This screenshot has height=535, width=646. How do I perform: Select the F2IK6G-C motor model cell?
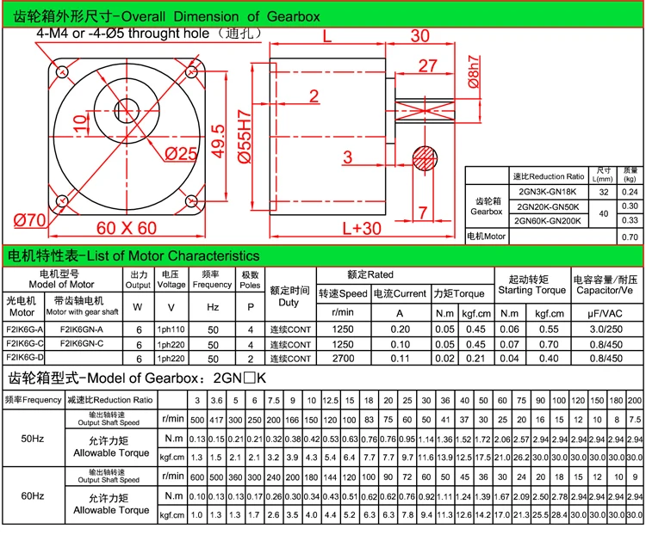click(x=24, y=343)
